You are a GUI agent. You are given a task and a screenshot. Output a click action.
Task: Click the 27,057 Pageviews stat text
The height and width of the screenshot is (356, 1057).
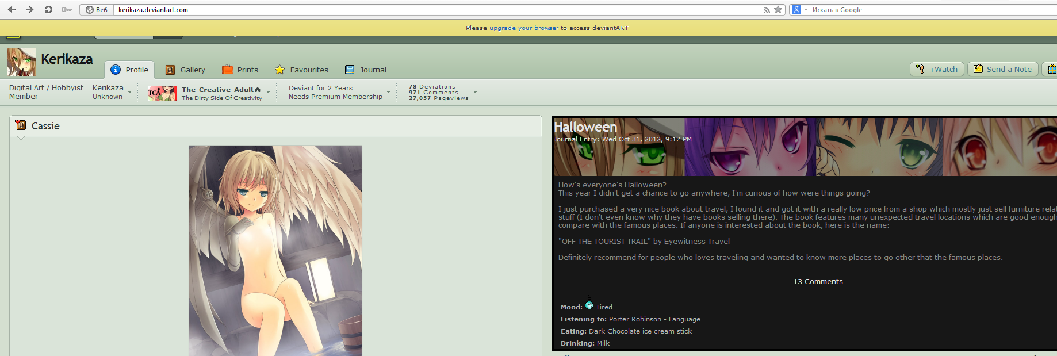click(x=439, y=98)
